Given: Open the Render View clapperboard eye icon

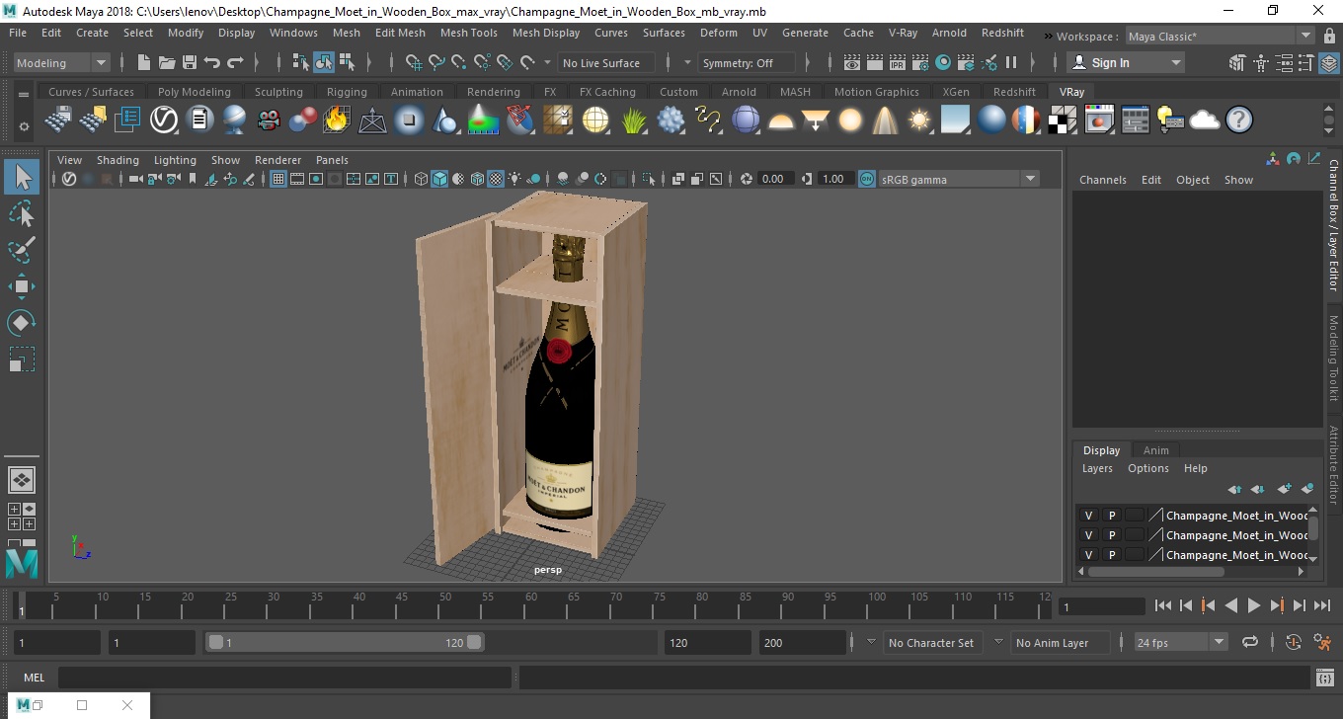Looking at the screenshot, I should click(x=852, y=62).
